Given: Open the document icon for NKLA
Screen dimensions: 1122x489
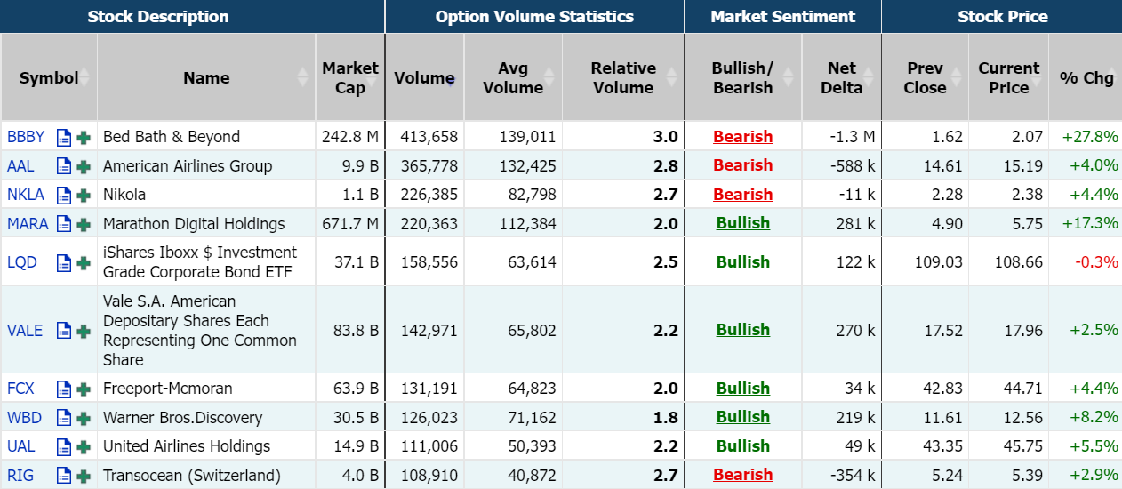Looking at the screenshot, I should click(64, 196).
